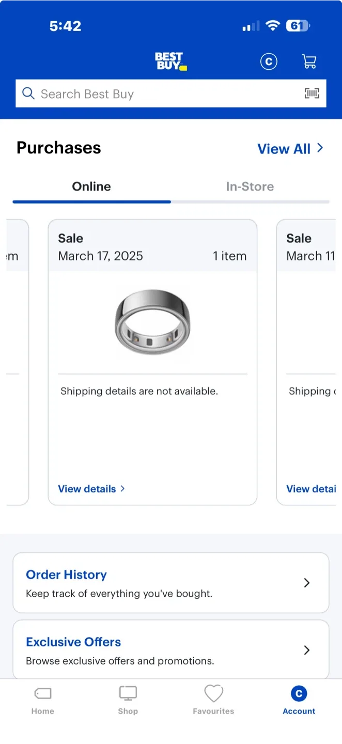Open the Shop section

[128, 700]
